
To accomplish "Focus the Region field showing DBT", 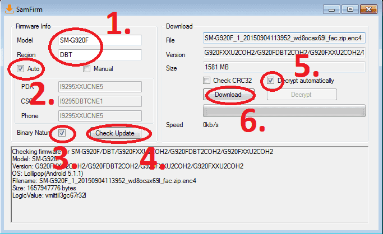I will [100, 55].
